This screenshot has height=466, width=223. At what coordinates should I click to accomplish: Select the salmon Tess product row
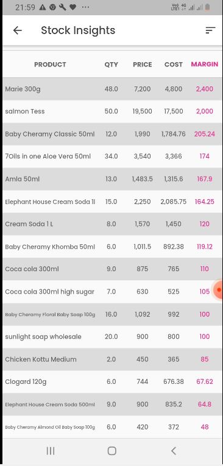(112, 111)
